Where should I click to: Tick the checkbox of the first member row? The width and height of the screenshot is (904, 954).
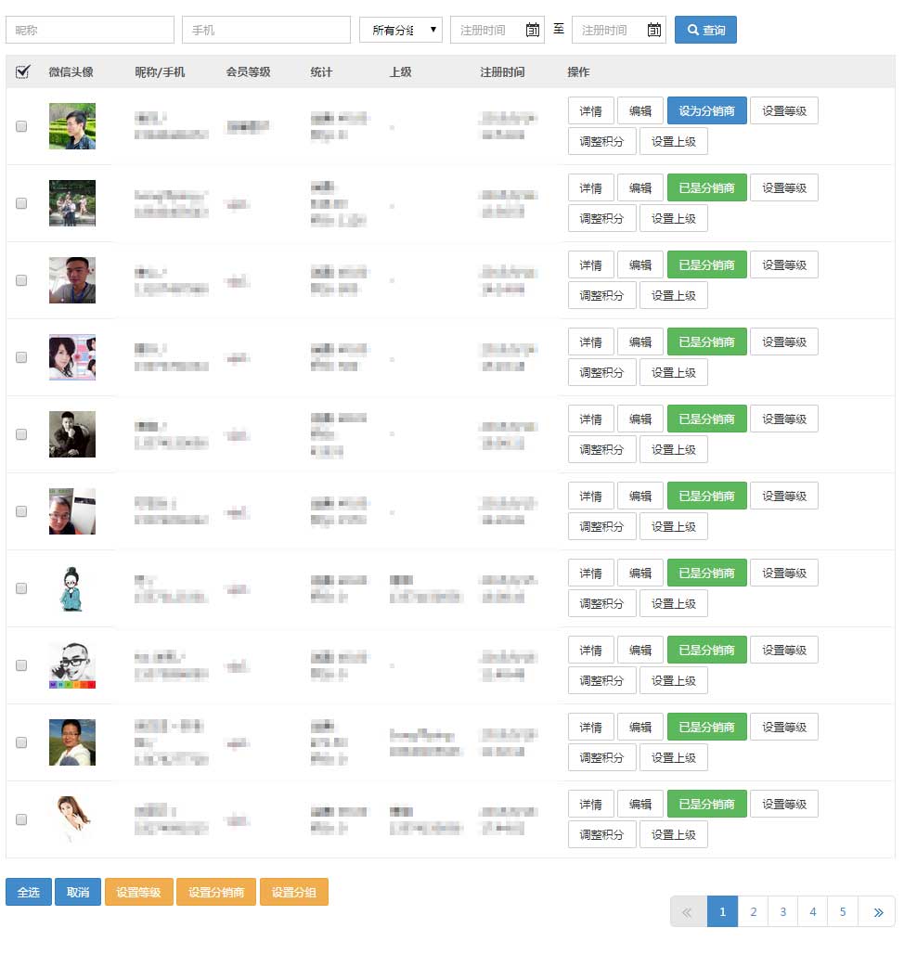(x=21, y=126)
